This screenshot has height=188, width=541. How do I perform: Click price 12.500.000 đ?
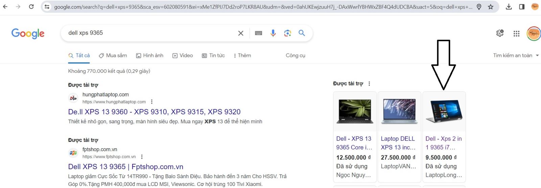click(353, 158)
